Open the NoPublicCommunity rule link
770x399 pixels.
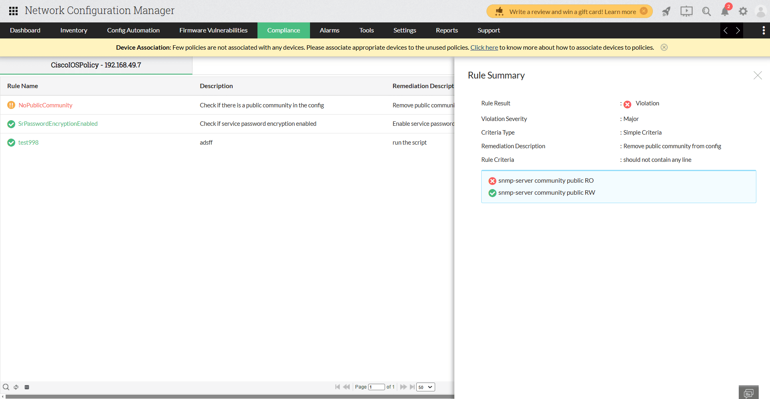tap(45, 105)
